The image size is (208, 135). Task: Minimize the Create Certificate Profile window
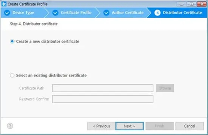point(181,4)
